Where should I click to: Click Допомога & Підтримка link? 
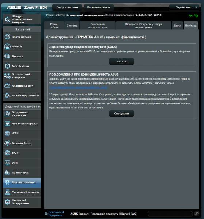click(56, 214)
